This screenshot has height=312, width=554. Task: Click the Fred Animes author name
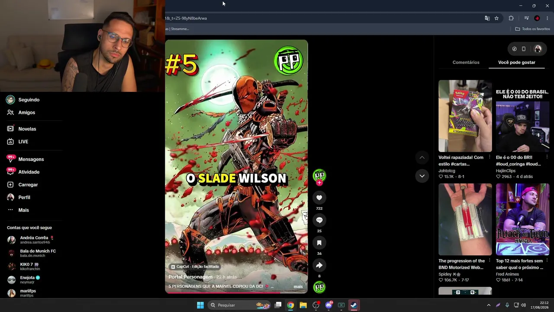[x=507, y=274]
